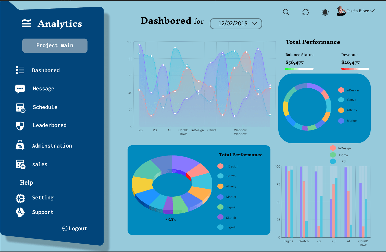Open Support in sidebar
Image resolution: width=386 pixels, height=252 pixels.
[43, 212]
